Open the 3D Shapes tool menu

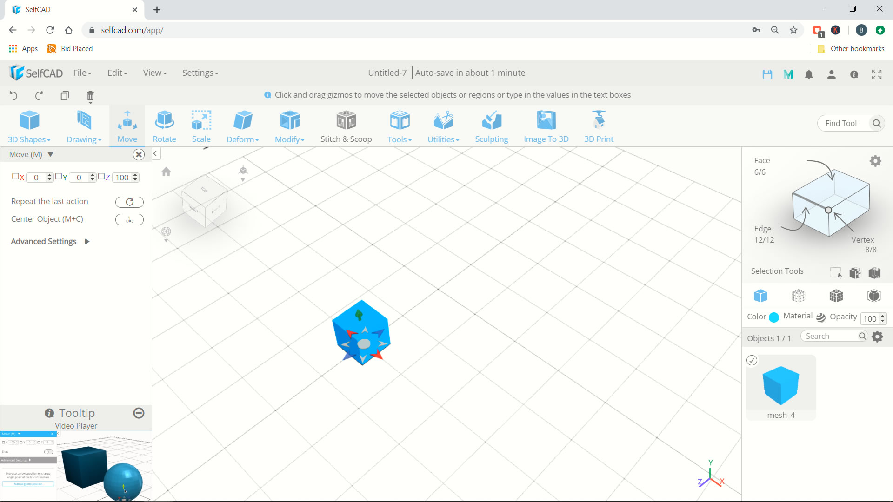[29, 126]
